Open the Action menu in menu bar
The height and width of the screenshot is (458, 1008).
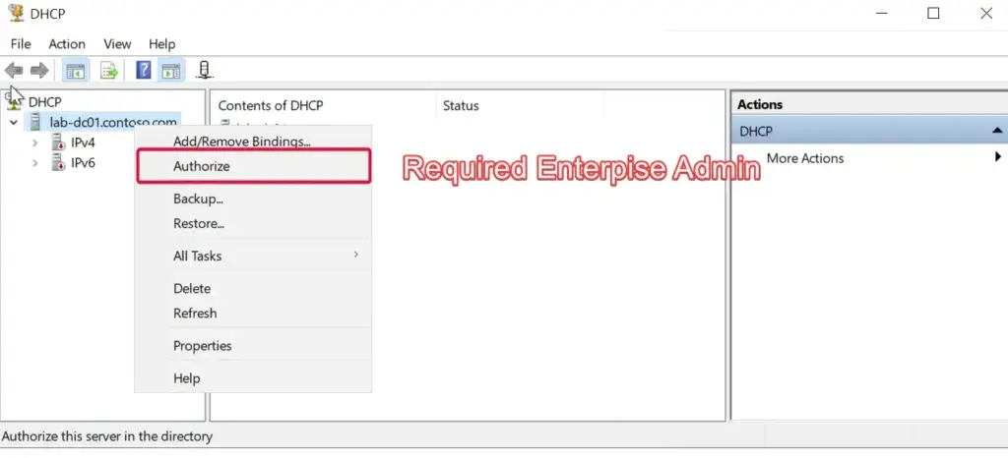67,44
